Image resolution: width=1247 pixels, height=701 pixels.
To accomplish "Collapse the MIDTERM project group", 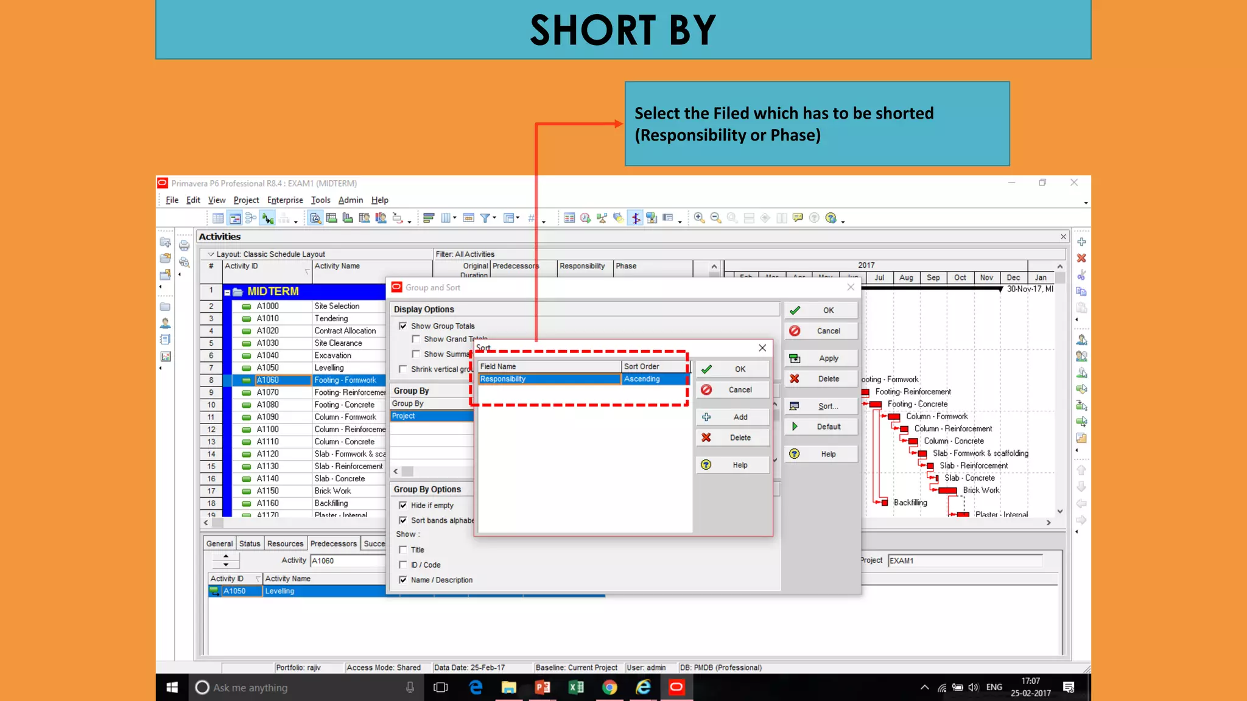I will [x=227, y=292].
